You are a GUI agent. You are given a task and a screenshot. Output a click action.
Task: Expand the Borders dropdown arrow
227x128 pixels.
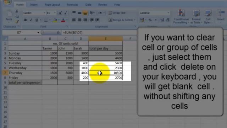(x=50, y=20)
